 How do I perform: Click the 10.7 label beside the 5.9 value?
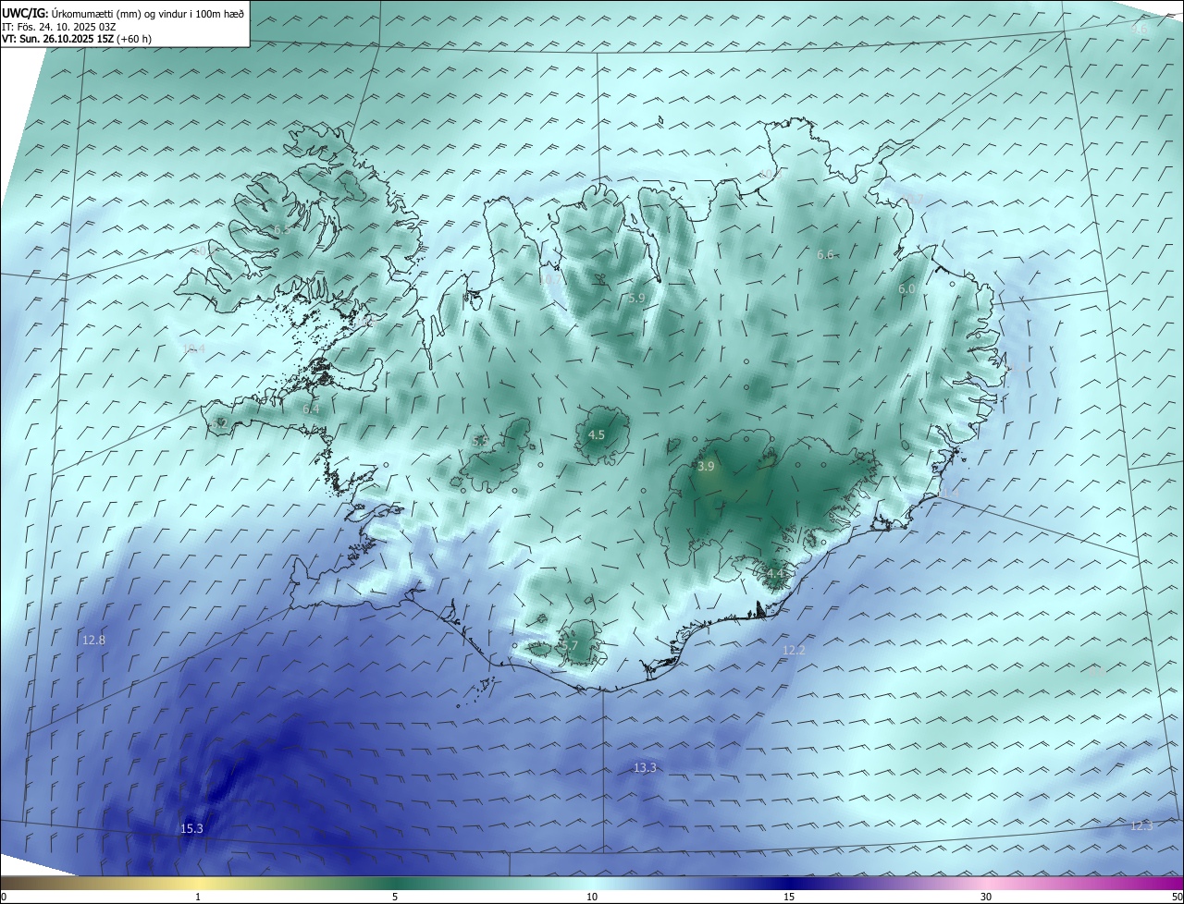tap(550, 279)
